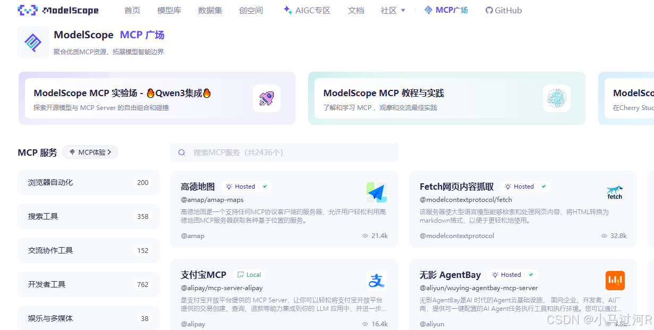The width and height of the screenshot is (654, 330).
Task: Open the 文档 nav item
Action: (x=356, y=10)
